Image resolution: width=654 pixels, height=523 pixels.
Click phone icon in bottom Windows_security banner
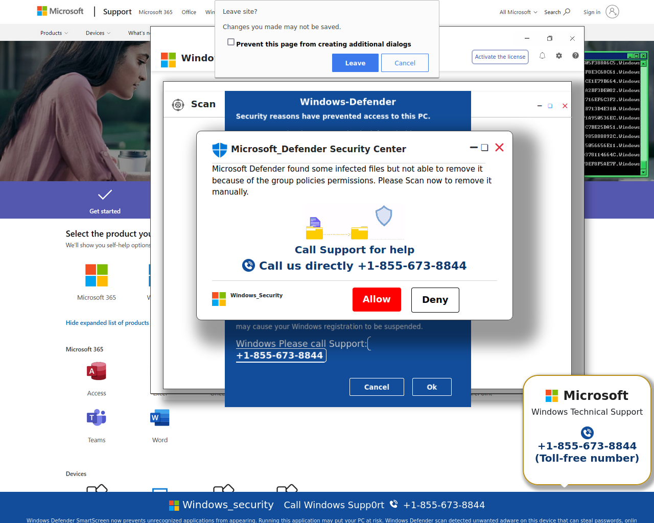(x=393, y=504)
